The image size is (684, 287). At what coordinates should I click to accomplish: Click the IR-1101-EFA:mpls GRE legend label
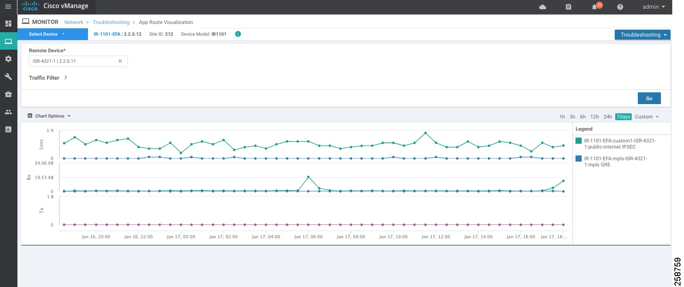point(616,162)
